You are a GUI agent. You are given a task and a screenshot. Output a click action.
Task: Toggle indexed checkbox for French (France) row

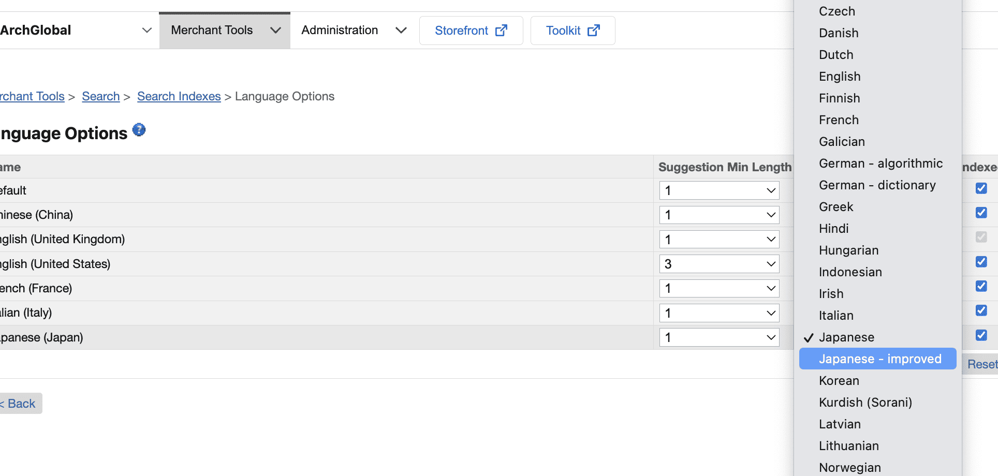(981, 286)
